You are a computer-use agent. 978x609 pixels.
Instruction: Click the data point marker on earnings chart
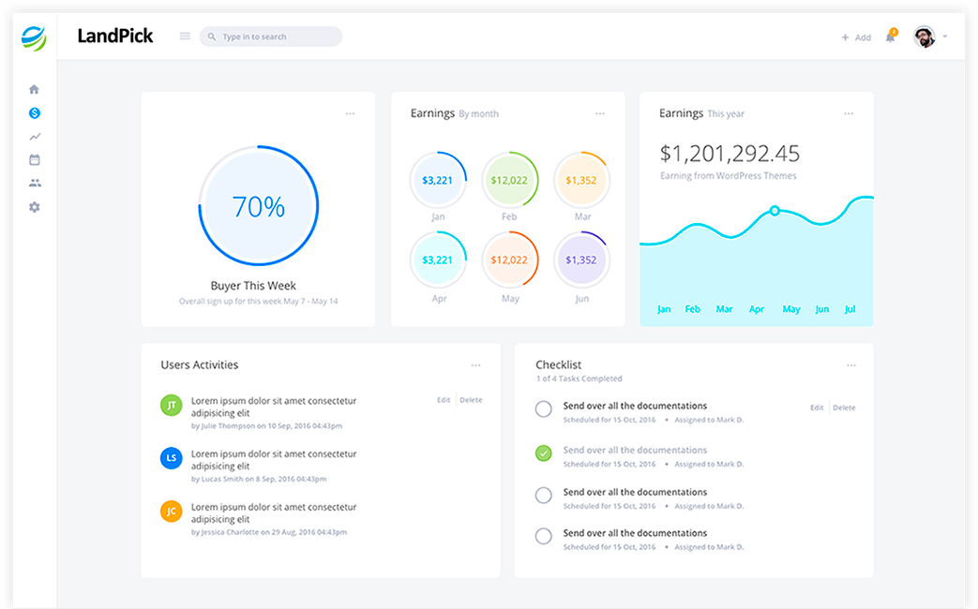click(x=775, y=211)
